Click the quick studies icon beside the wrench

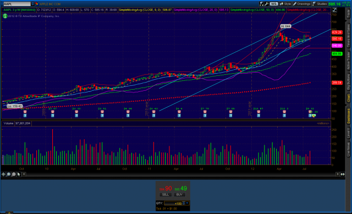coord(262,4)
